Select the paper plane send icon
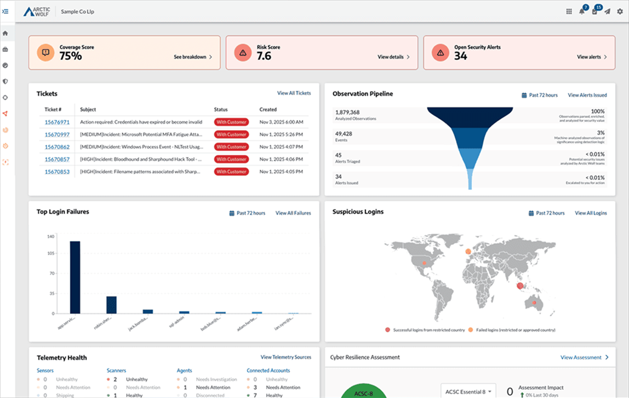The width and height of the screenshot is (629, 398). (607, 12)
